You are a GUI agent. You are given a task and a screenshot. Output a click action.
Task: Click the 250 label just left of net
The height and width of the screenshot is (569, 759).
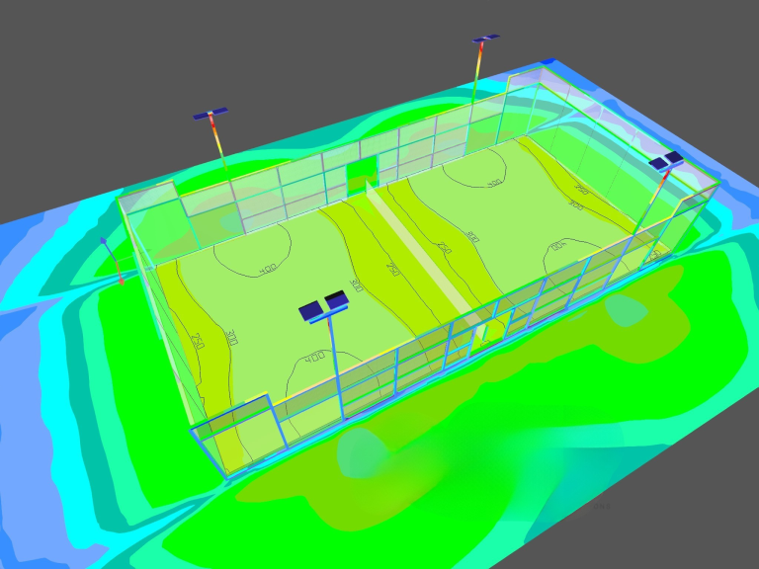click(391, 269)
